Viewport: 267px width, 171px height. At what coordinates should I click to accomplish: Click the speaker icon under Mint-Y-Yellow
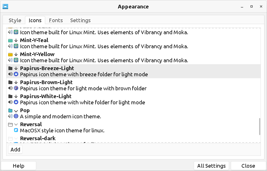click(10, 60)
